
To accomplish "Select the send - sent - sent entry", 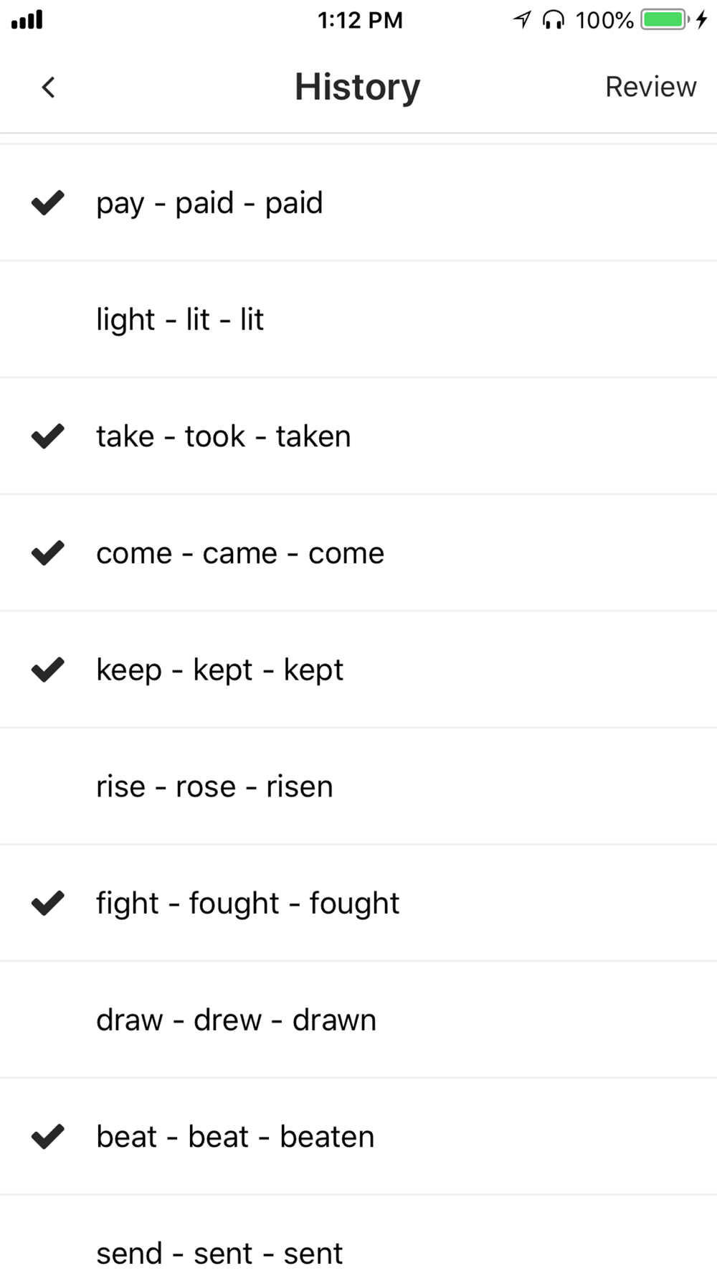I will point(358,1236).
